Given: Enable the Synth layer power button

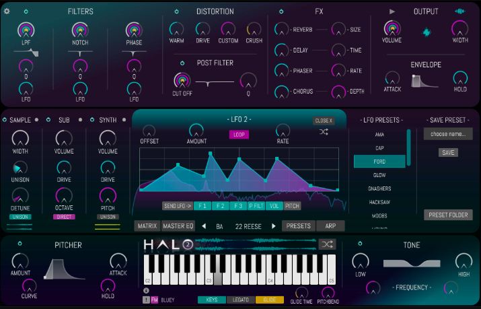Looking at the screenshot, I should (x=92, y=120).
